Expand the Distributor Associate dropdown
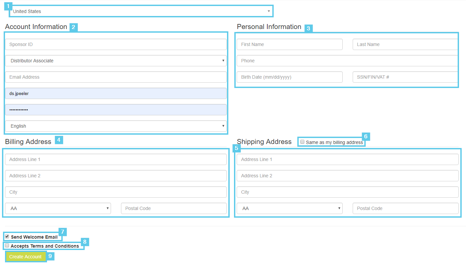 pyautogui.click(x=116, y=61)
